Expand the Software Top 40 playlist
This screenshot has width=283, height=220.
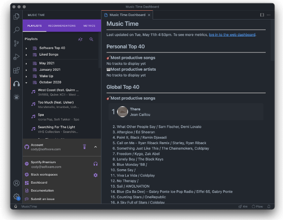(x=26, y=48)
